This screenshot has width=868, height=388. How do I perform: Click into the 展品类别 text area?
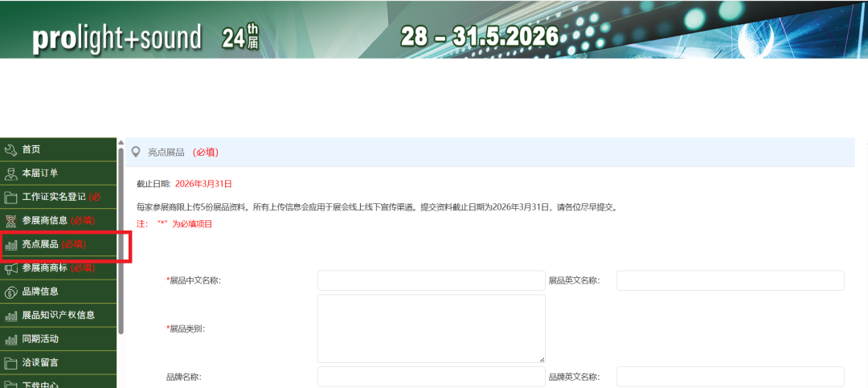pos(432,329)
